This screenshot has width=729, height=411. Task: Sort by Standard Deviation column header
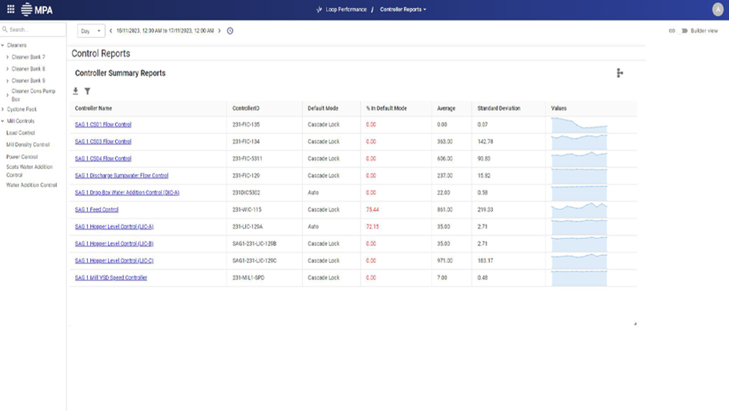[499, 108]
